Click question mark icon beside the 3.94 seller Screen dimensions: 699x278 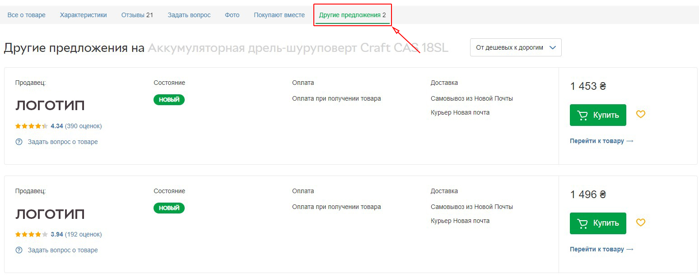coord(19,250)
